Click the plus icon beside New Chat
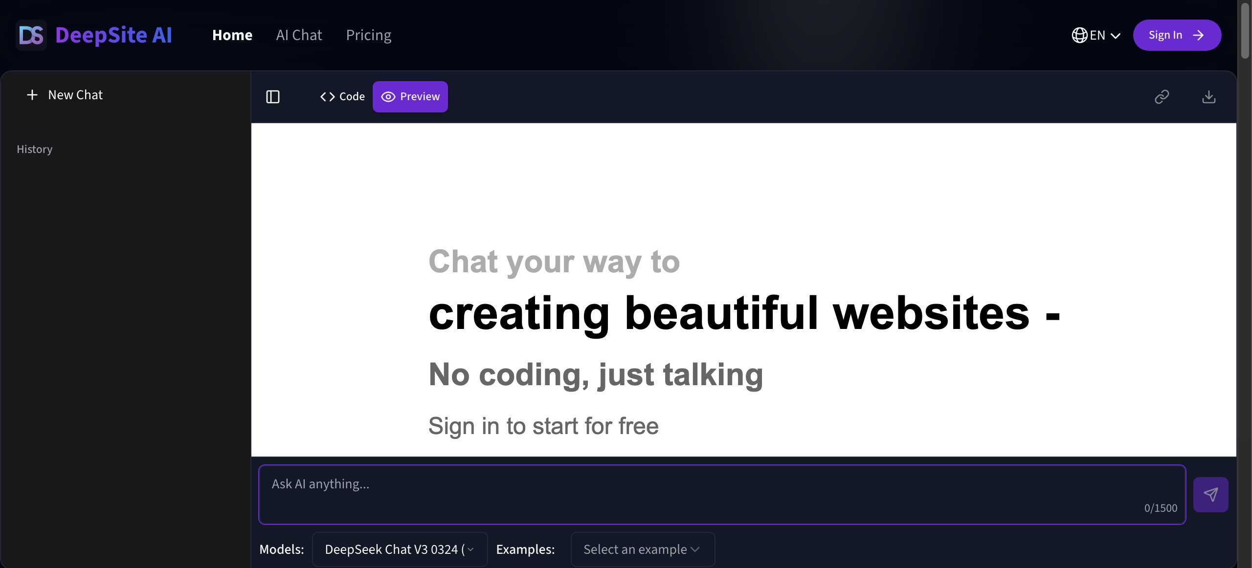Screen dimensions: 1252x568 pyautogui.click(x=32, y=95)
